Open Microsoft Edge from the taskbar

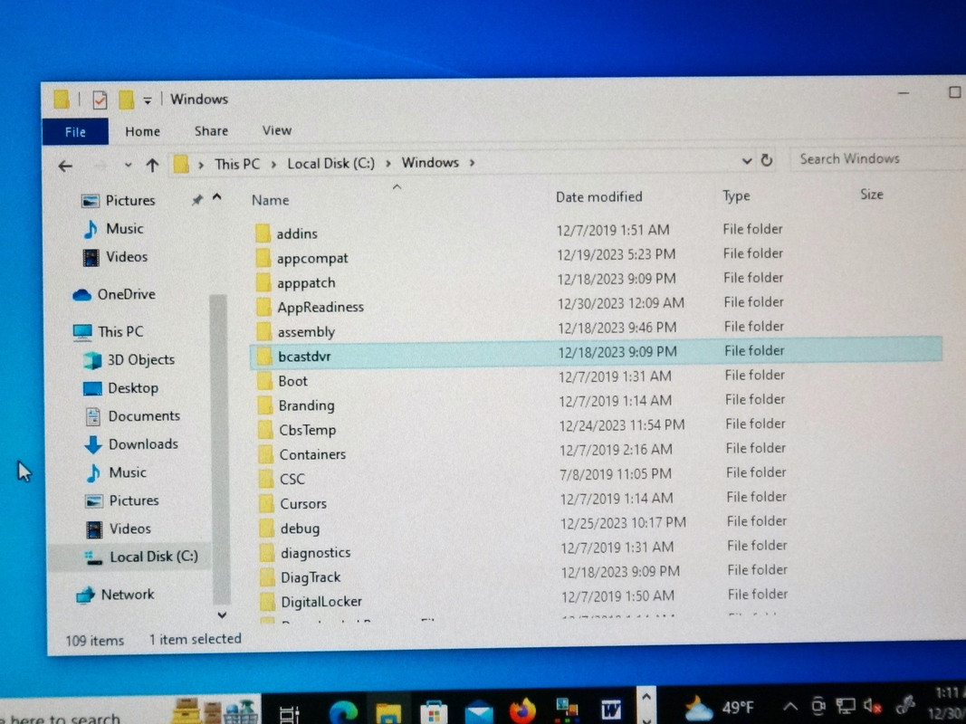coord(343,711)
